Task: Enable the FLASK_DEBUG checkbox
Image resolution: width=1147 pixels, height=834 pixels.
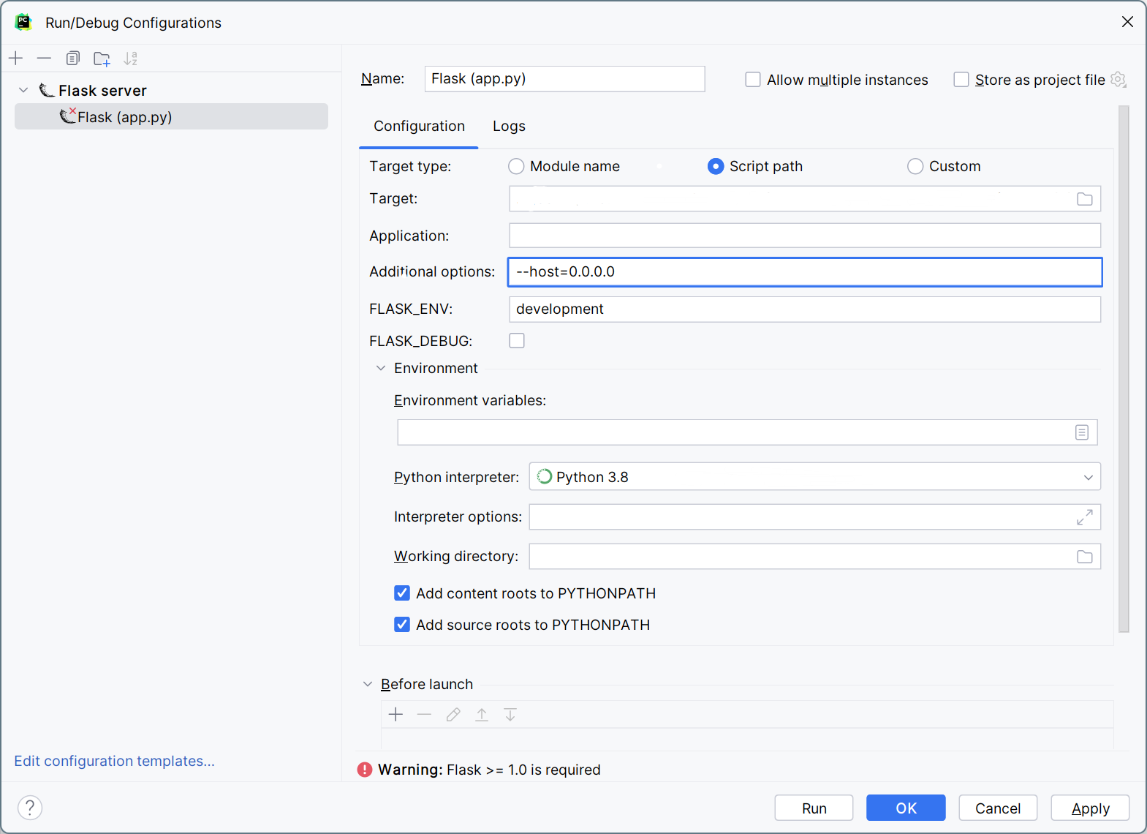Action: (517, 341)
